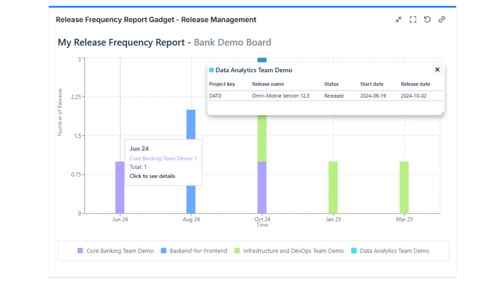Close the Data Analytics Team Demo popup

click(437, 69)
